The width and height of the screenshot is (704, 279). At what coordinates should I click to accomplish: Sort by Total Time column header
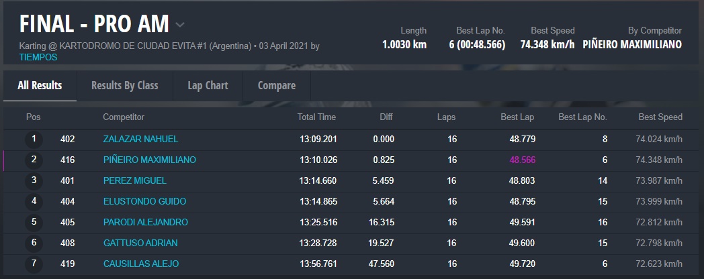click(316, 117)
